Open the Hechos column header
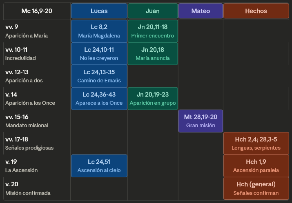Viewport: 292px width, 203px height. [x=256, y=11]
